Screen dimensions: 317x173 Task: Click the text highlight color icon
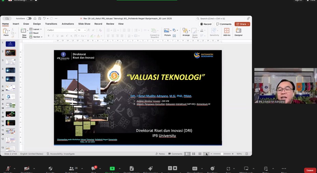tap(92, 36)
